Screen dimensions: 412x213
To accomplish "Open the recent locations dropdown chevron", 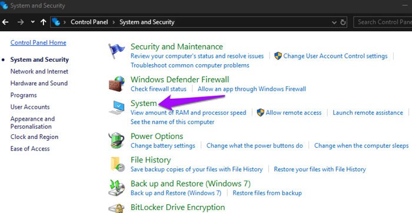I will pyautogui.click(x=32, y=22).
